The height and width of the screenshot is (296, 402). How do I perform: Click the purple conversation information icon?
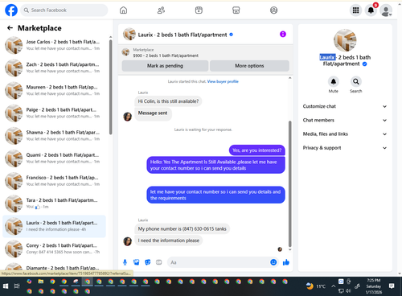[x=283, y=34]
